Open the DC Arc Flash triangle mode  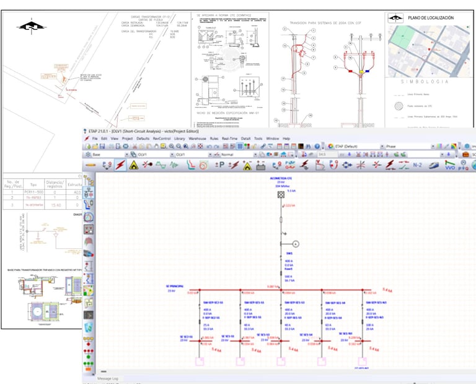click(x=247, y=165)
